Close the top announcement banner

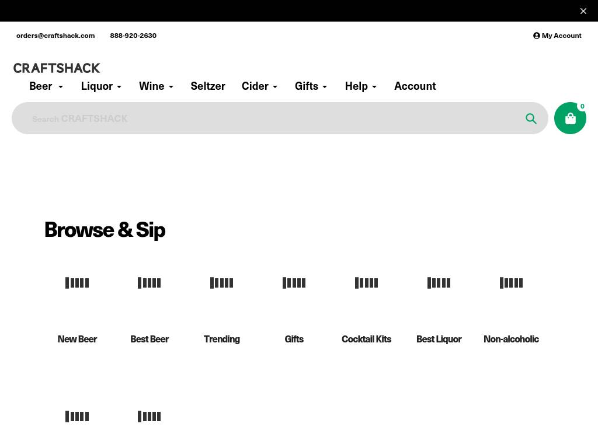(x=583, y=11)
